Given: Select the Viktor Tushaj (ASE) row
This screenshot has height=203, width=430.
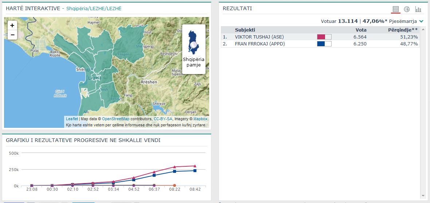Looking at the screenshot, I should coord(259,37).
